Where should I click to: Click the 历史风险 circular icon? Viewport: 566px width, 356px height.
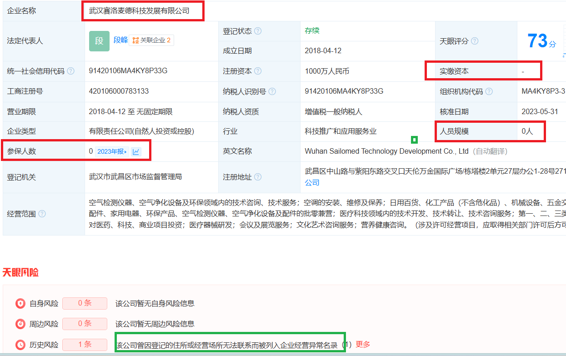[x=20, y=345]
